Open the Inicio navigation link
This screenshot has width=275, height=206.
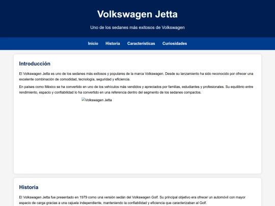click(x=93, y=43)
